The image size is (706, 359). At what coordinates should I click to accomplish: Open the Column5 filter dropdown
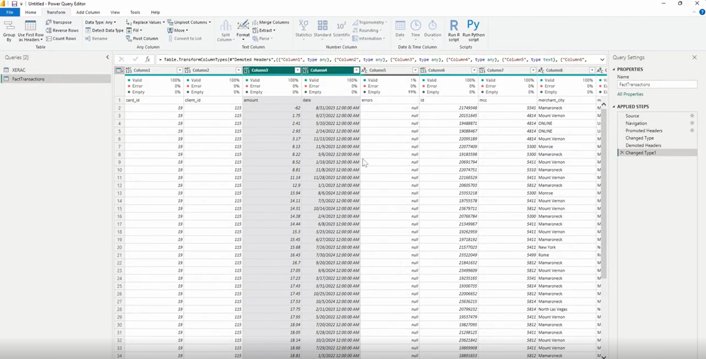pyautogui.click(x=415, y=70)
